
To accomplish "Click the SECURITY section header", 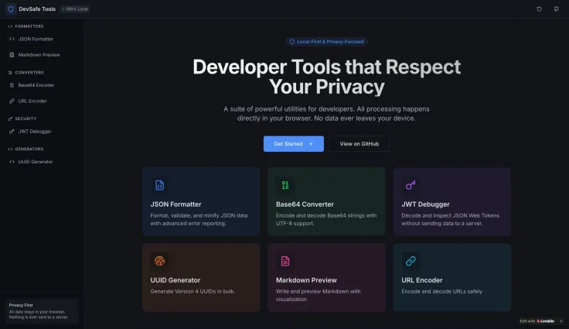I will click(x=22, y=119).
